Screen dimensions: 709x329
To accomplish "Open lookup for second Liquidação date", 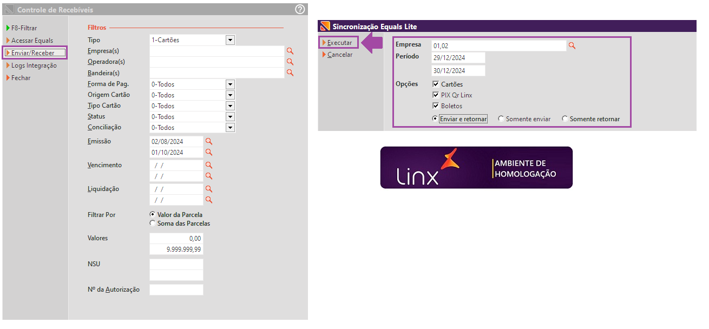I will [x=209, y=200].
